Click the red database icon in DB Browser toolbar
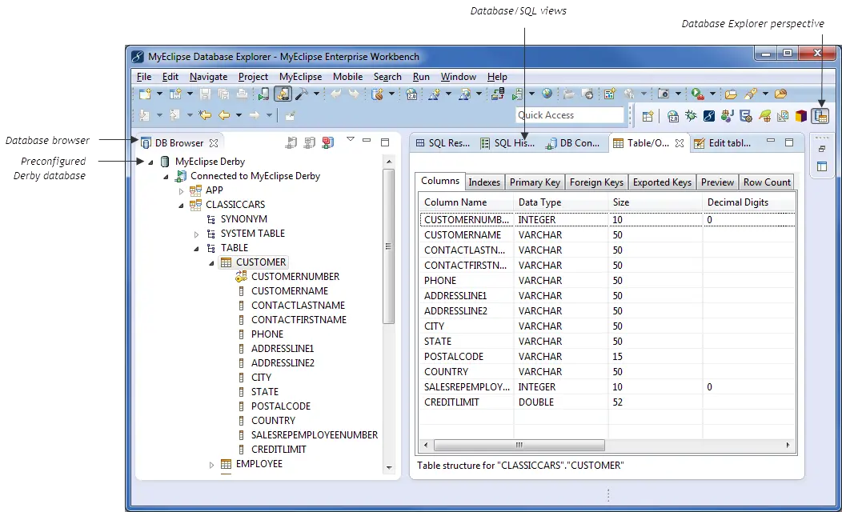This screenshot has height=512, width=842. tap(327, 142)
